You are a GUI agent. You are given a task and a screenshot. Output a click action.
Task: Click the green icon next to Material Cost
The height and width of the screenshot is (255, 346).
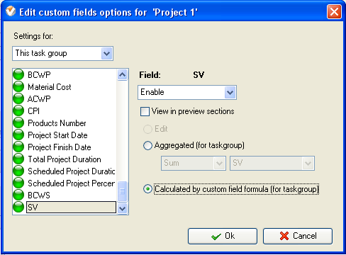click(x=18, y=86)
